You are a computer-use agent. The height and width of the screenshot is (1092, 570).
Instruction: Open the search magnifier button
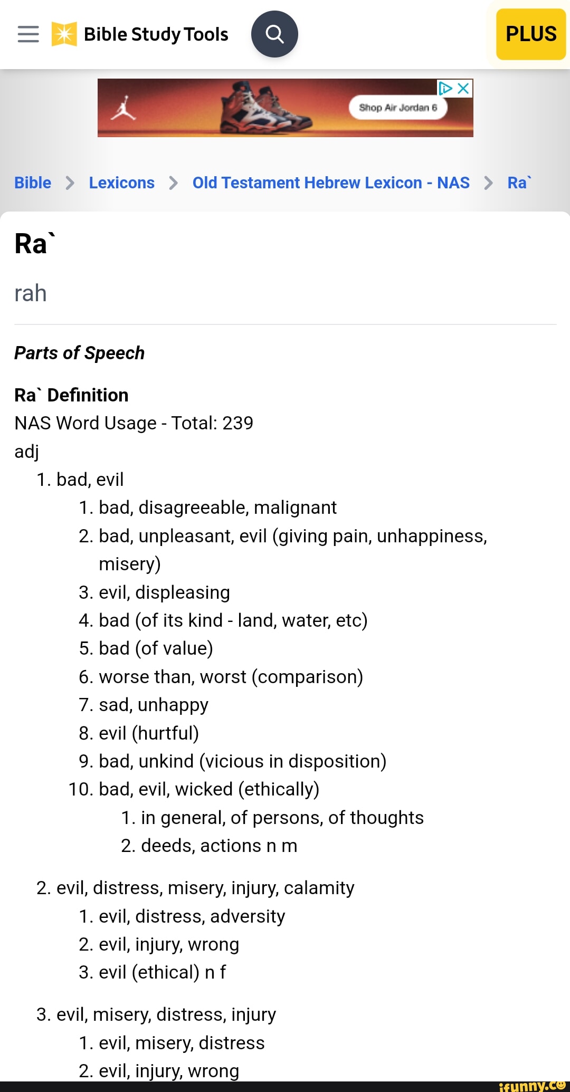click(274, 34)
